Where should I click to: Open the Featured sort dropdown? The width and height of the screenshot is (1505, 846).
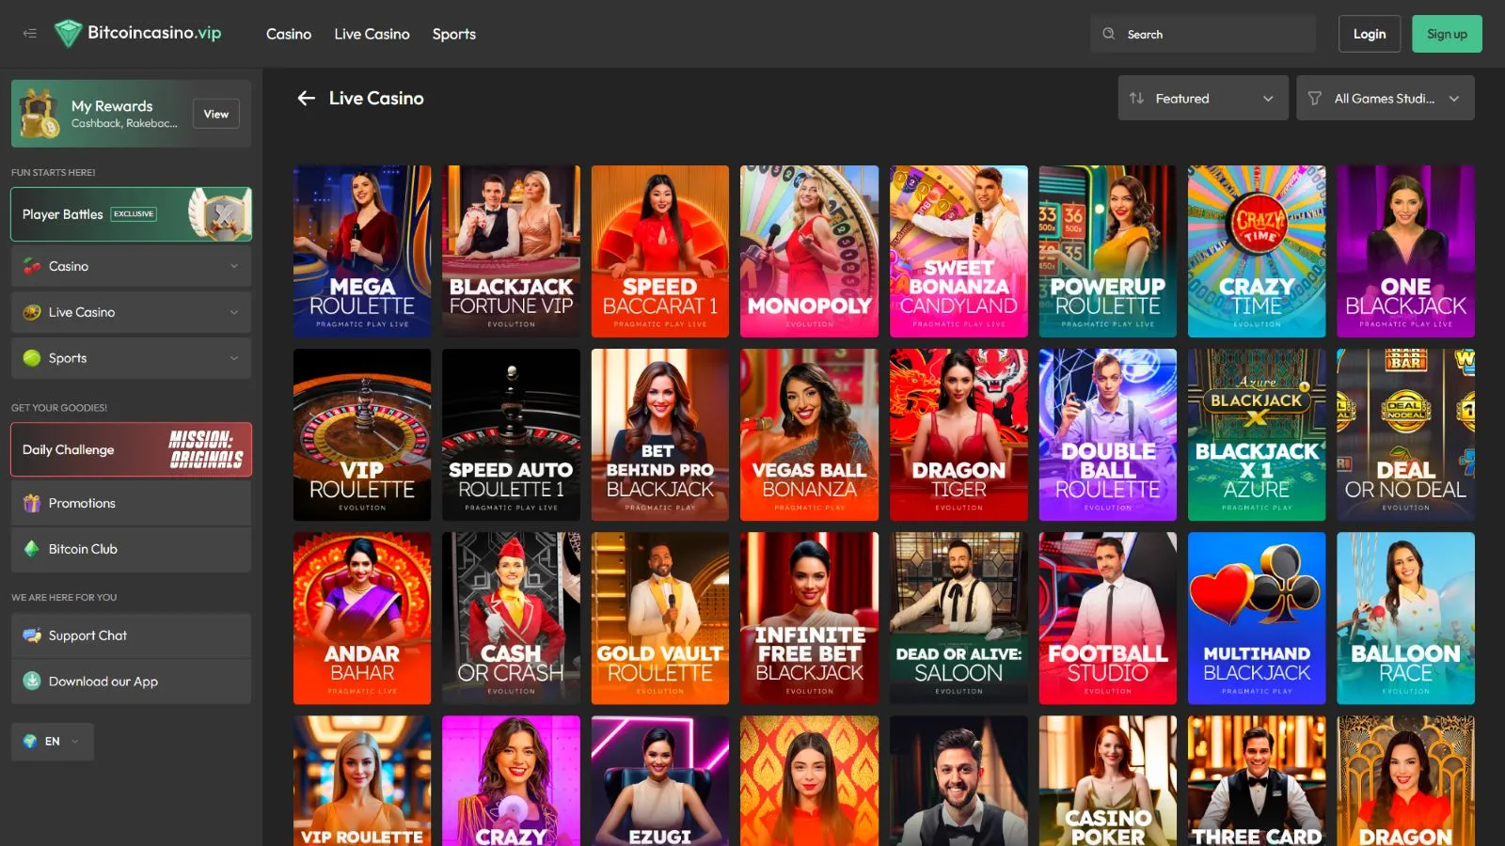[x=1203, y=98]
